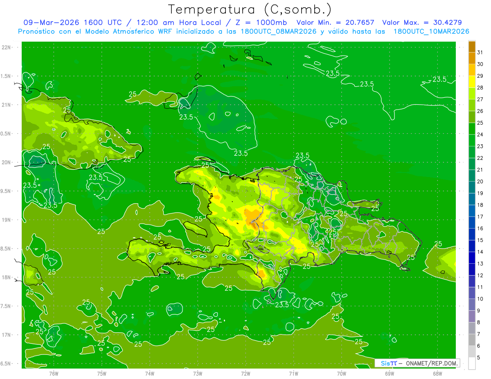Click the "5" color scale value
Screen dimensions: 491x379
(479, 357)
